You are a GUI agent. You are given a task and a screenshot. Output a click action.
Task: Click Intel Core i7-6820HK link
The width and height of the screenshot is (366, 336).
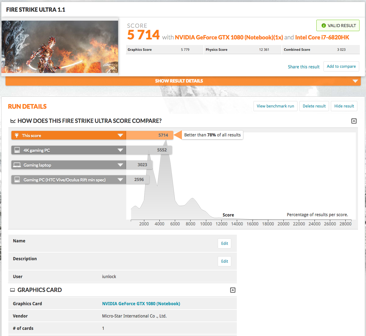[322, 37]
